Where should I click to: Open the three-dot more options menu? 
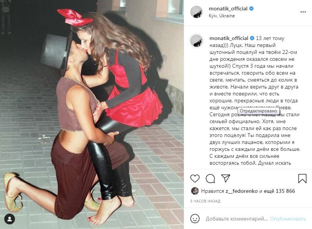click(x=303, y=12)
